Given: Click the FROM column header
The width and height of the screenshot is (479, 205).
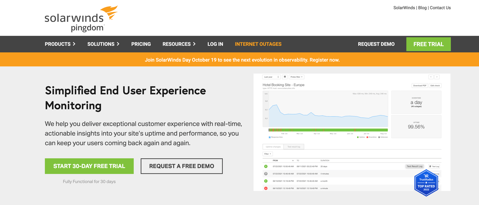Looking at the screenshot, I should [x=275, y=160].
